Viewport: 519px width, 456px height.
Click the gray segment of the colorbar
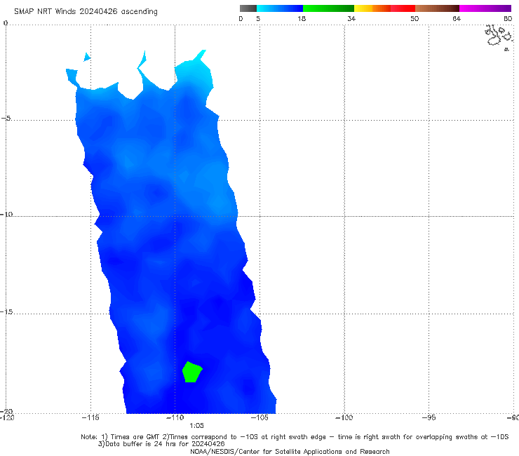(x=248, y=8)
